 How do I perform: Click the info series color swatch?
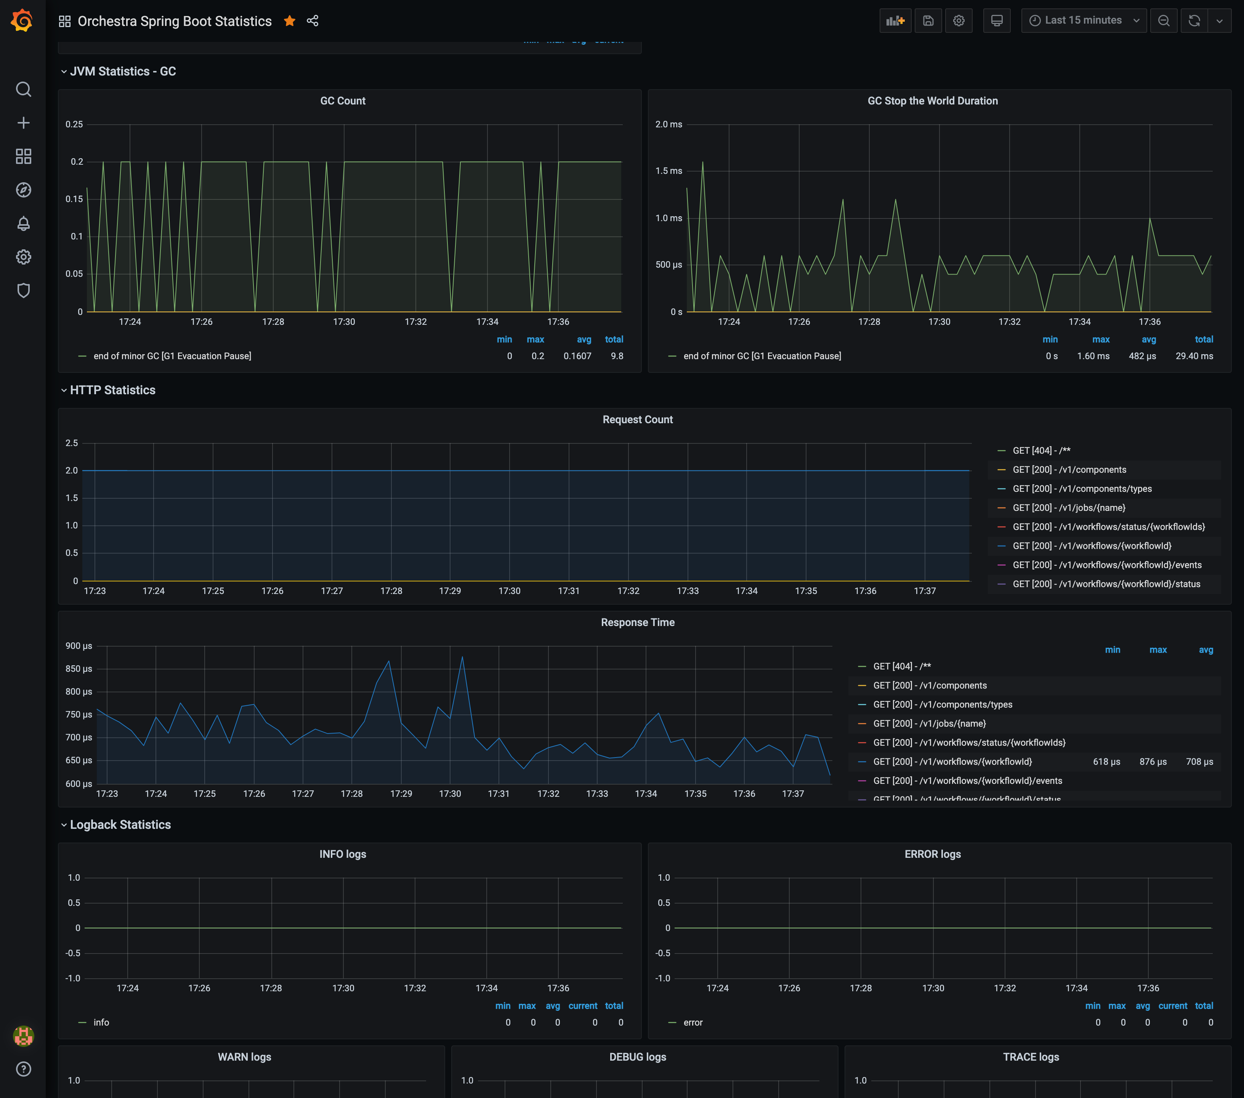coord(82,1023)
